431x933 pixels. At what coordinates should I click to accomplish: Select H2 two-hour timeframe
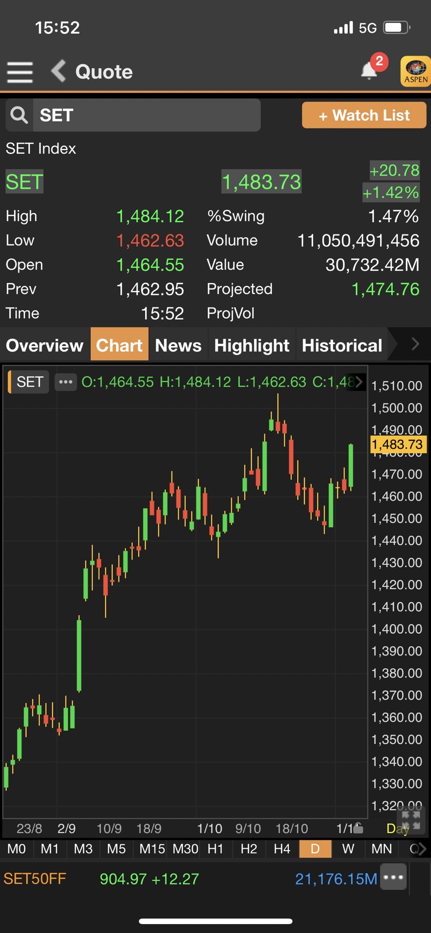(x=249, y=849)
